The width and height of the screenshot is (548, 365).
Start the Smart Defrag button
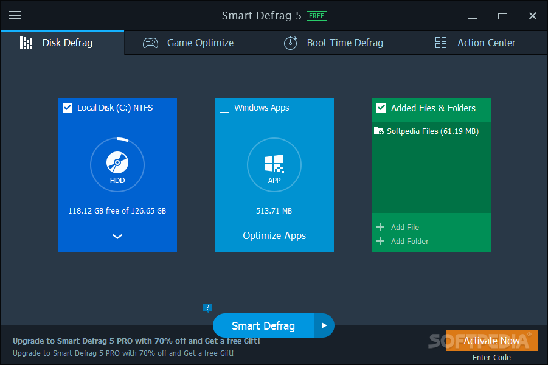[x=263, y=326]
